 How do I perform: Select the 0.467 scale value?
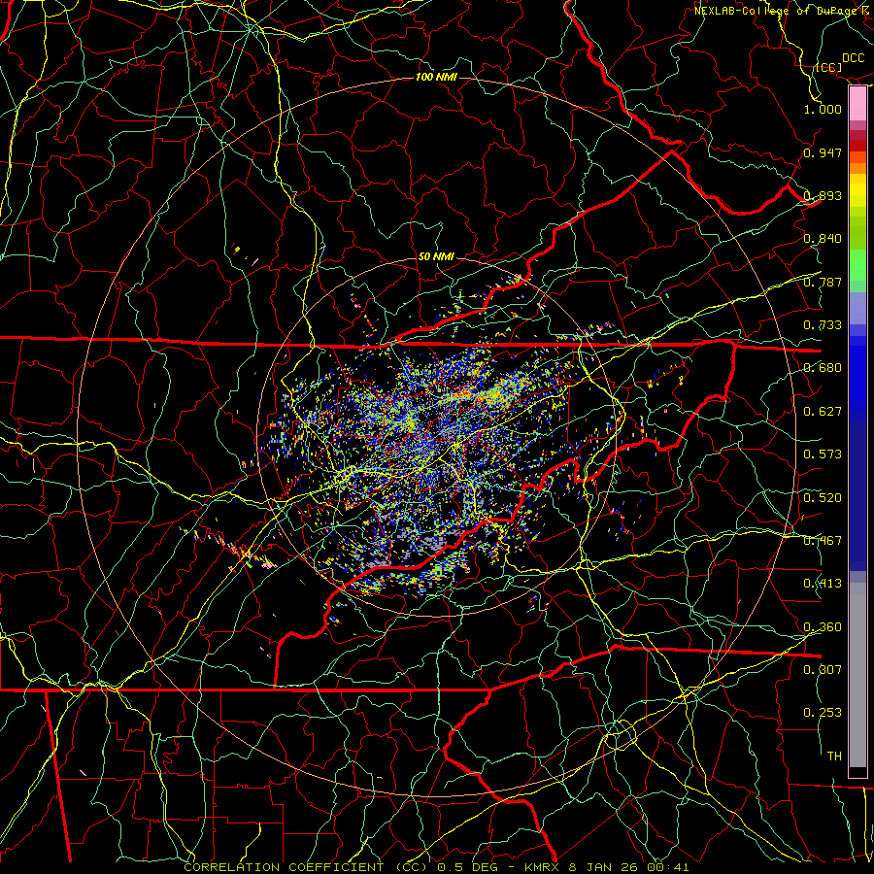coord(823,541)
